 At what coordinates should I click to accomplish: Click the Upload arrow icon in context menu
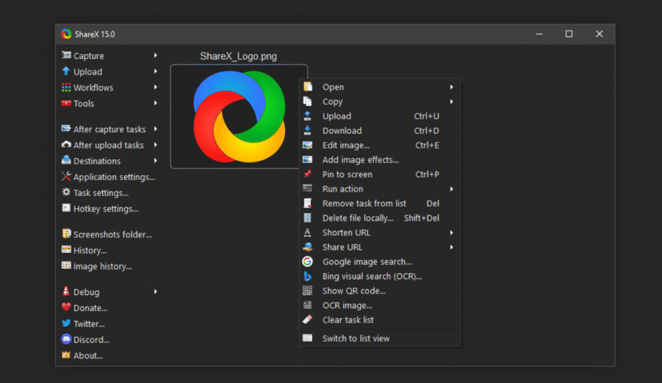[x=308, y=116]
